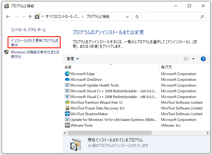The height and width of the screenshot is (155, 212).
Task: Click VMware, Inc. publisher cell
Action: tap(171, 125)
